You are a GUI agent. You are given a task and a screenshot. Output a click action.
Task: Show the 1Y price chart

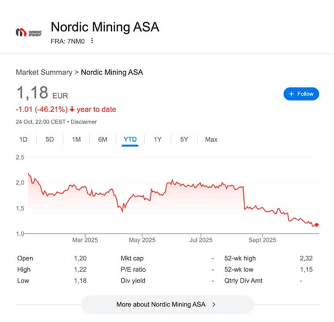(x=158, y=140)
